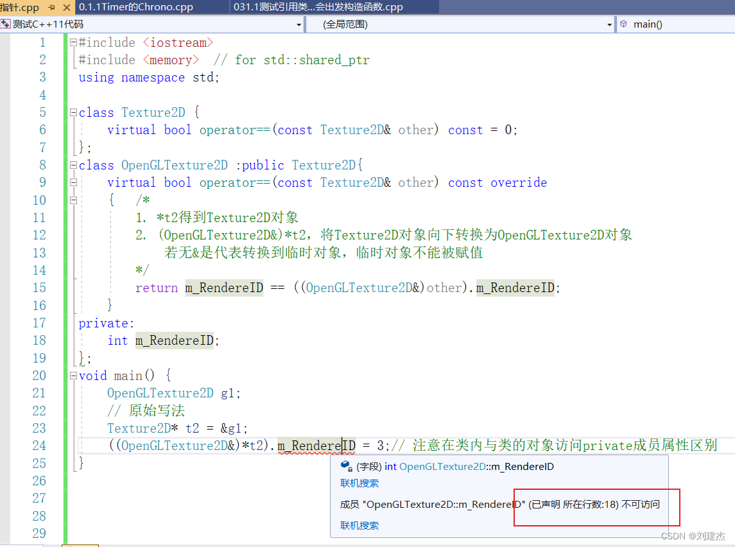The width and height of the screenshot is (735, 547).
Task: Click underlined m_RendereID on line 24
Action: click(x=316, y=446)
